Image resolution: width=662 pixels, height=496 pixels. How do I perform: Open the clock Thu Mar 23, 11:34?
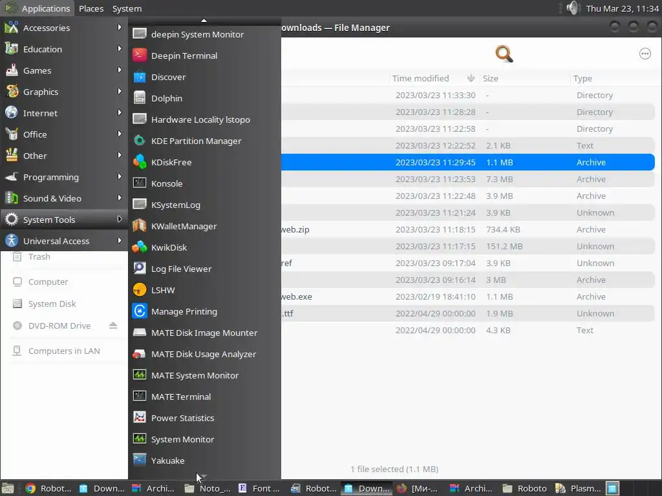pos(623,8)
